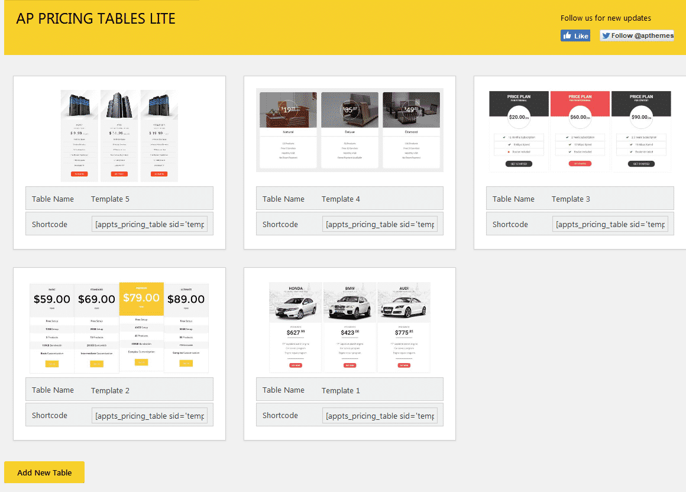Click the thumbs-up icon on Like button
The height and width of the screenshot is (492, 686).
tap(568, 35)
